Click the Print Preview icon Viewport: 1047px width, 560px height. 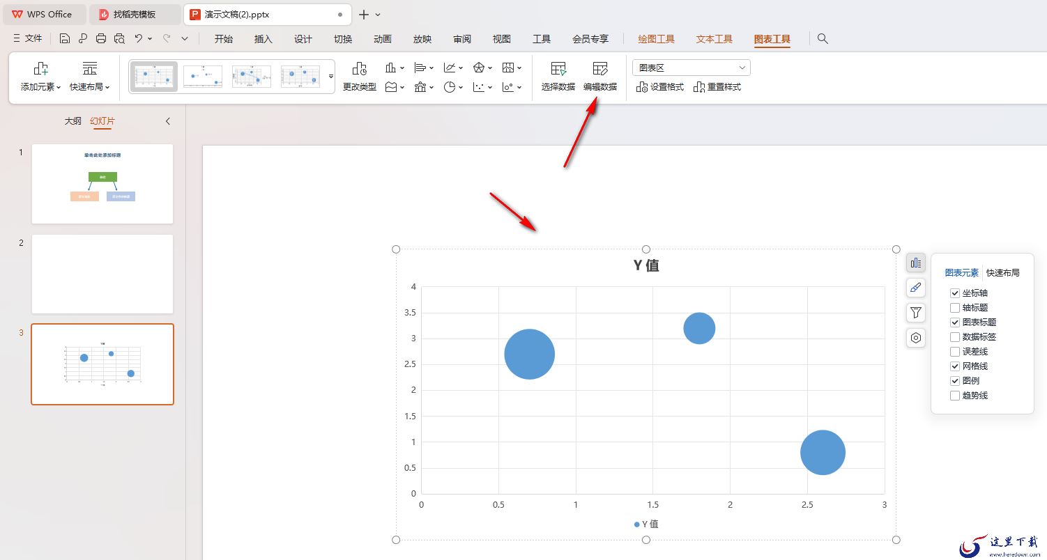coord(119,39)
